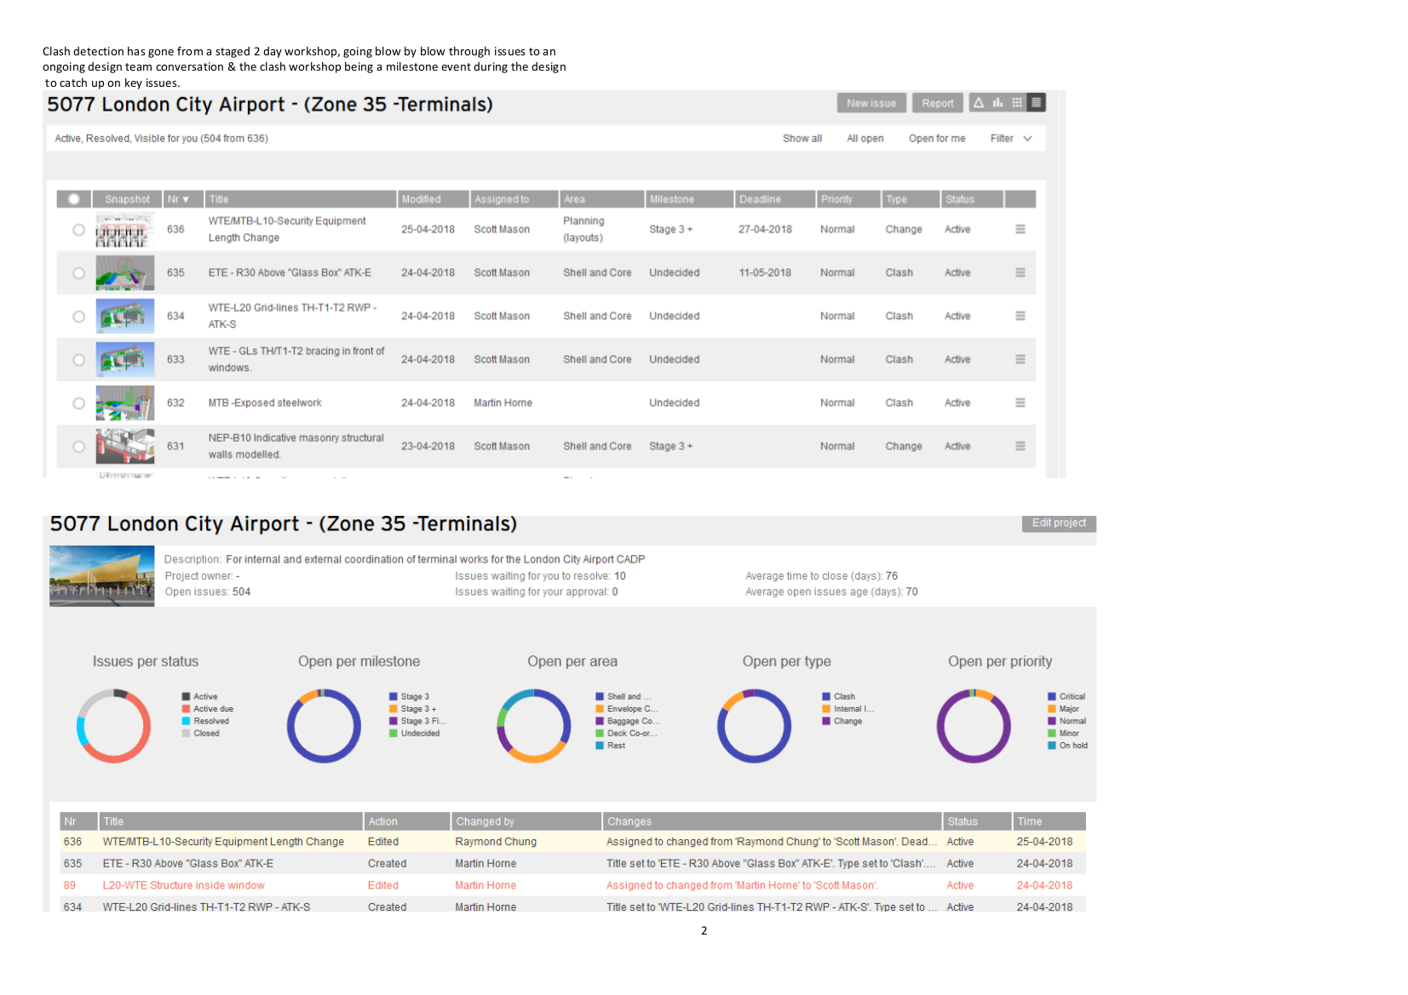
Task: Sort issues by the Priority column header
Action: coord(836,199)
